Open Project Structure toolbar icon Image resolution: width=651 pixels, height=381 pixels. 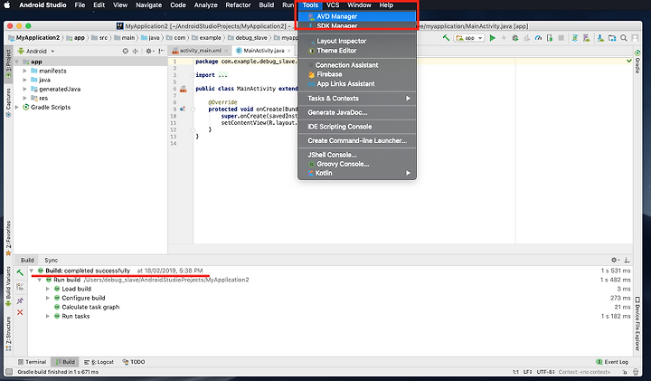612,38
